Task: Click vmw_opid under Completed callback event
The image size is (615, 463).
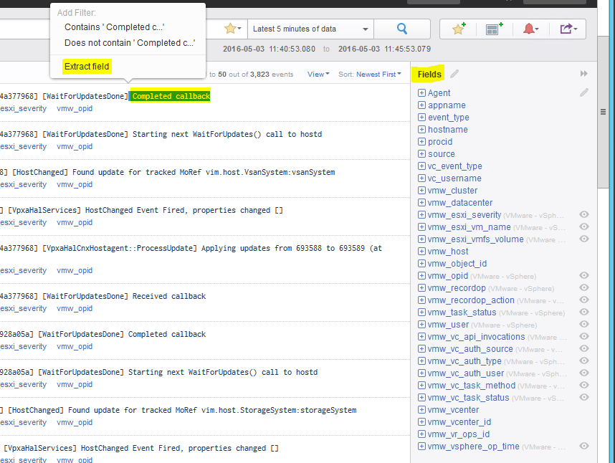Action: (75, 109)
